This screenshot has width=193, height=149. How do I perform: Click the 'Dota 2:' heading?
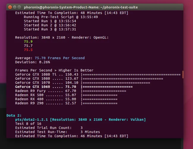click(x=14, y=115)
